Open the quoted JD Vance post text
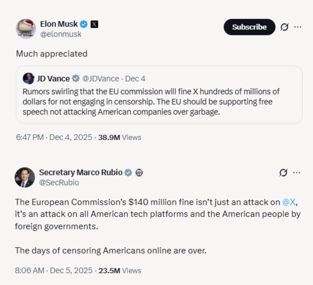 coord(151,102)
